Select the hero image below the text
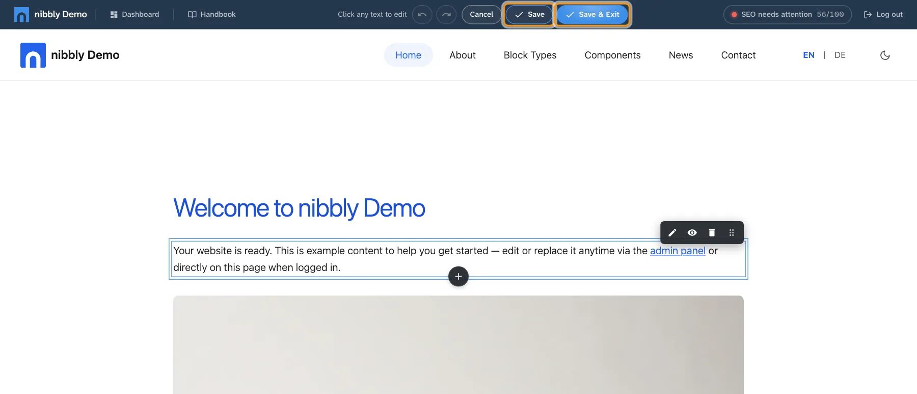The image size is (917, 394). tap(459, 345)
